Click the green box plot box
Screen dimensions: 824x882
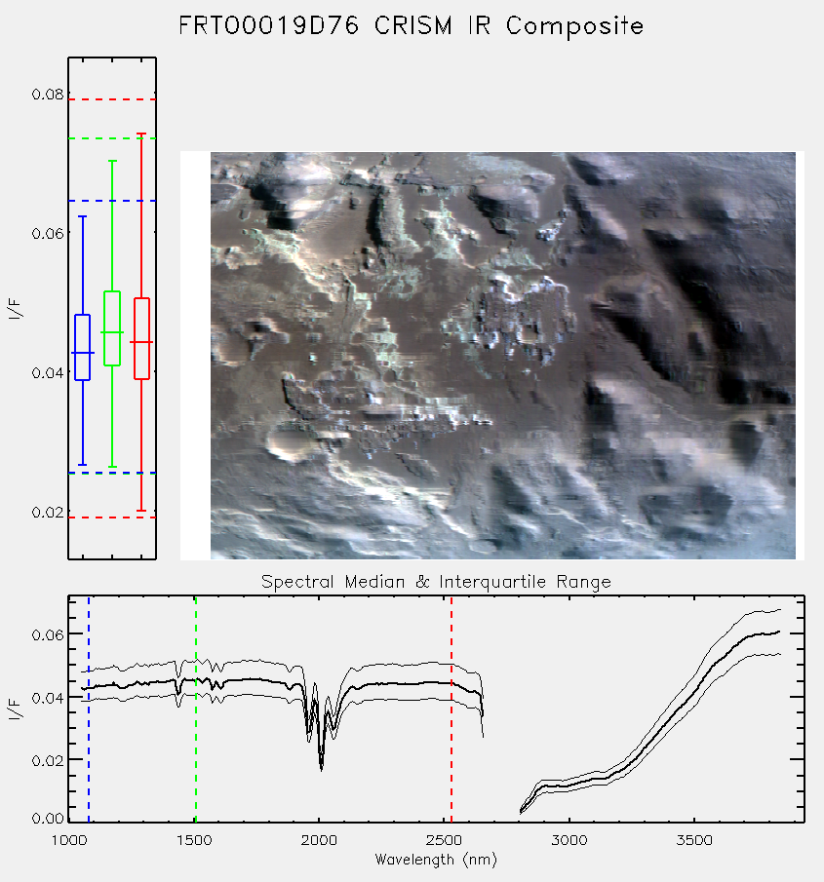coord(112,328)
